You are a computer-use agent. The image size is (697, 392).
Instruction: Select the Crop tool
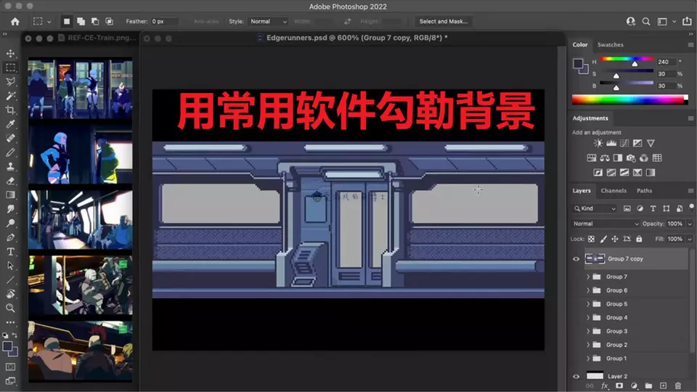pyautogui.click(x=10, y=110)
